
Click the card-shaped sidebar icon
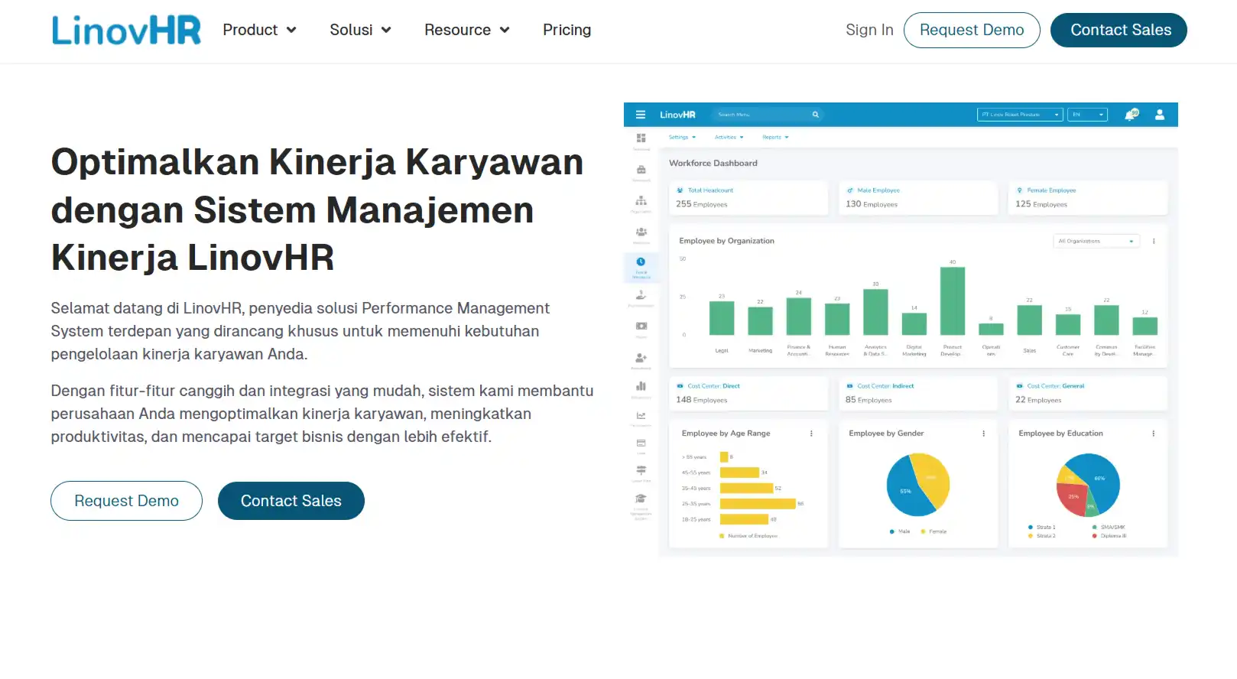[x=641, y=443]
